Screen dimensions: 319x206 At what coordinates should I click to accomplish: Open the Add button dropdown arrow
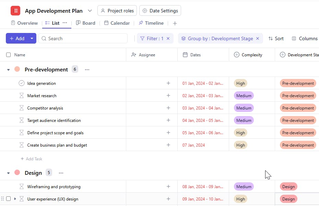(x=32, y=38)
